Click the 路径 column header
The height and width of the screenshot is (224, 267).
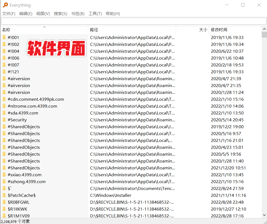94,29
